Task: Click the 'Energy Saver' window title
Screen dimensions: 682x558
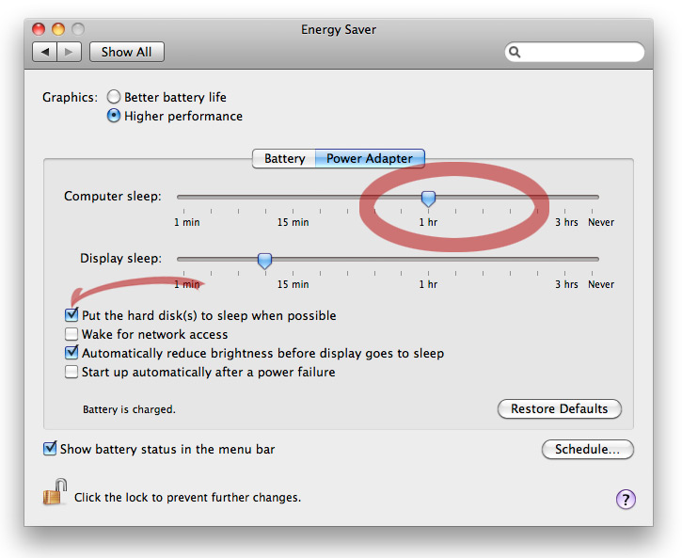Action: (x=339, y=29)
